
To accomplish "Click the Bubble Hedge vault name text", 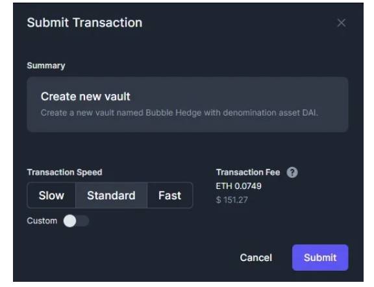I will pyautogui.click(x=173, y=112).
